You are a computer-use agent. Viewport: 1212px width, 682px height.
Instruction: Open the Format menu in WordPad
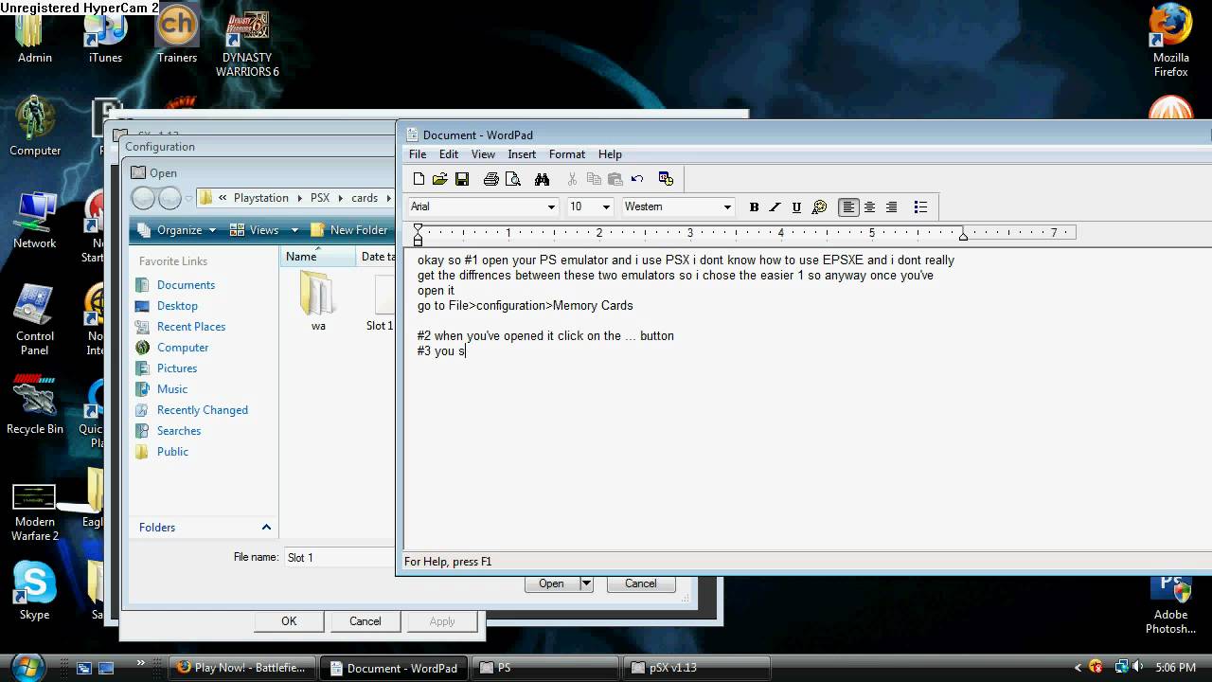(x=567, y=154)
